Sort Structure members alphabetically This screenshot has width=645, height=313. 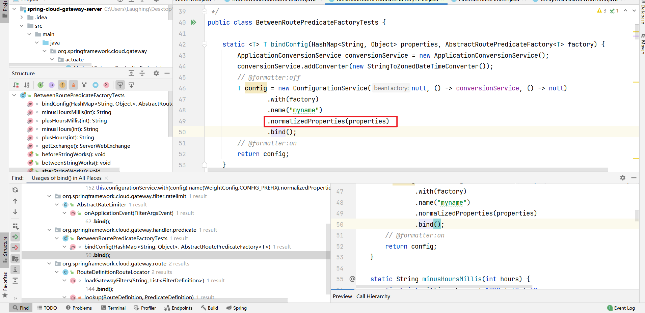pyautogui.click(x=27, y=85)
